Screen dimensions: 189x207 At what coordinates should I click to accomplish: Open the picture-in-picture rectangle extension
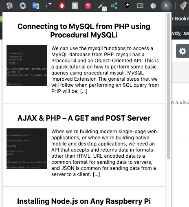coord(140,6)
